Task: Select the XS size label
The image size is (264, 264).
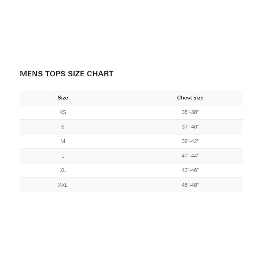Action: click(x=63, y=112)
